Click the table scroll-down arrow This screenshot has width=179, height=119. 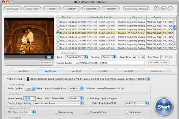pos(175,47)
